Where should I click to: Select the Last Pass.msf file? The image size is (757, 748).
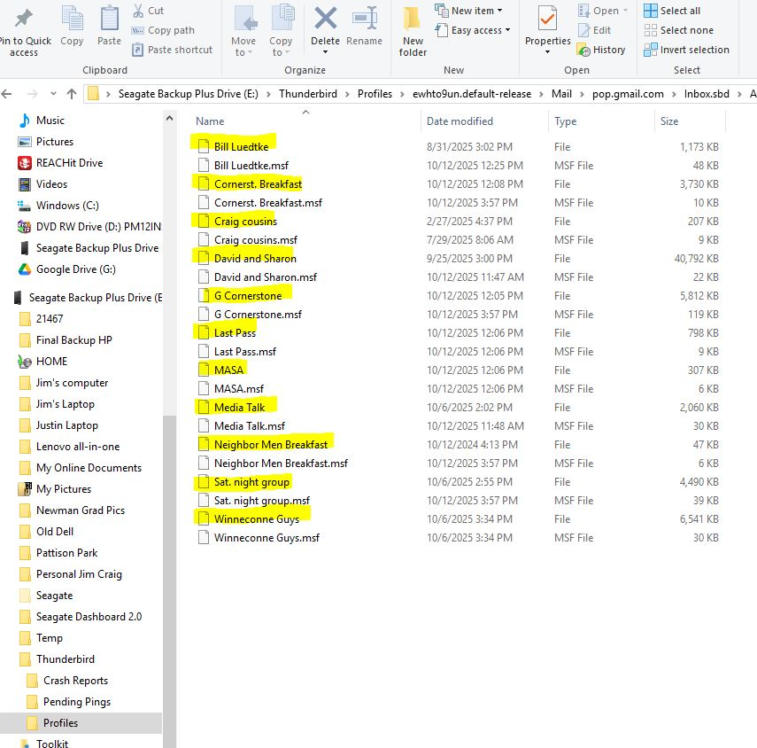point(244,351)
